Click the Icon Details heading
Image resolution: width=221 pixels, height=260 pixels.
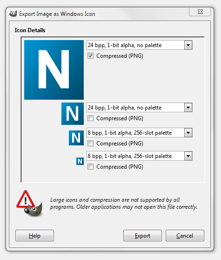(x=30, y=30)
